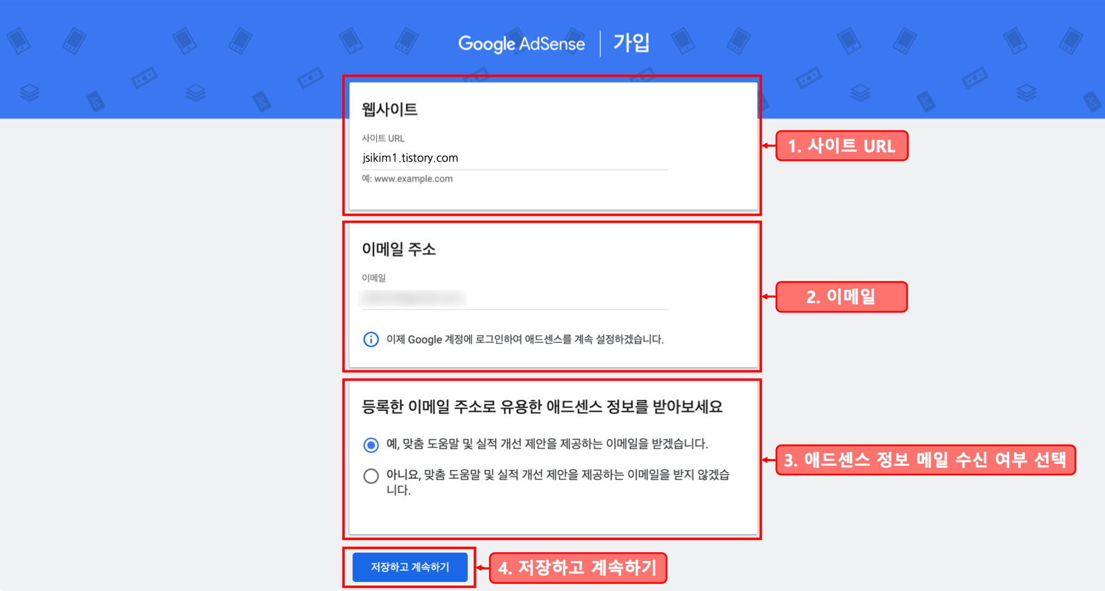Click the 예: www.example.com hint text
This screenshot has width=1105, height=591.
407,179
